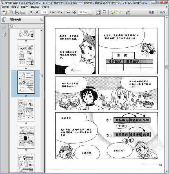Click the 原来如此！ speech bubble text
Screen dimensions: 169x174
tap(119, 151)
